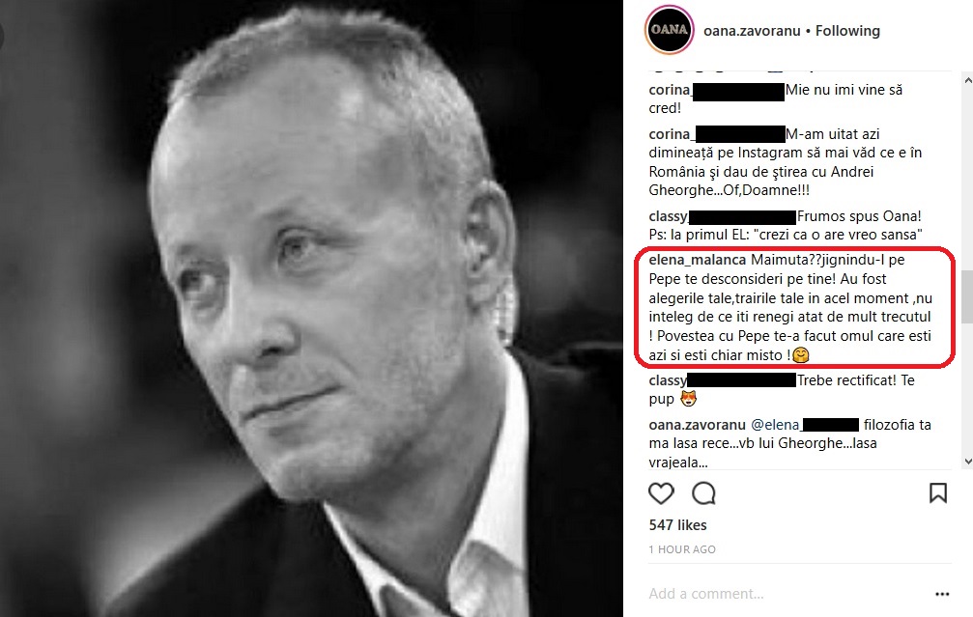Image resolution: width=973 pixels, height=617 pixels.
Task: Toggle the Following status button
Action: pyautogui.click(x=847, y=31)
